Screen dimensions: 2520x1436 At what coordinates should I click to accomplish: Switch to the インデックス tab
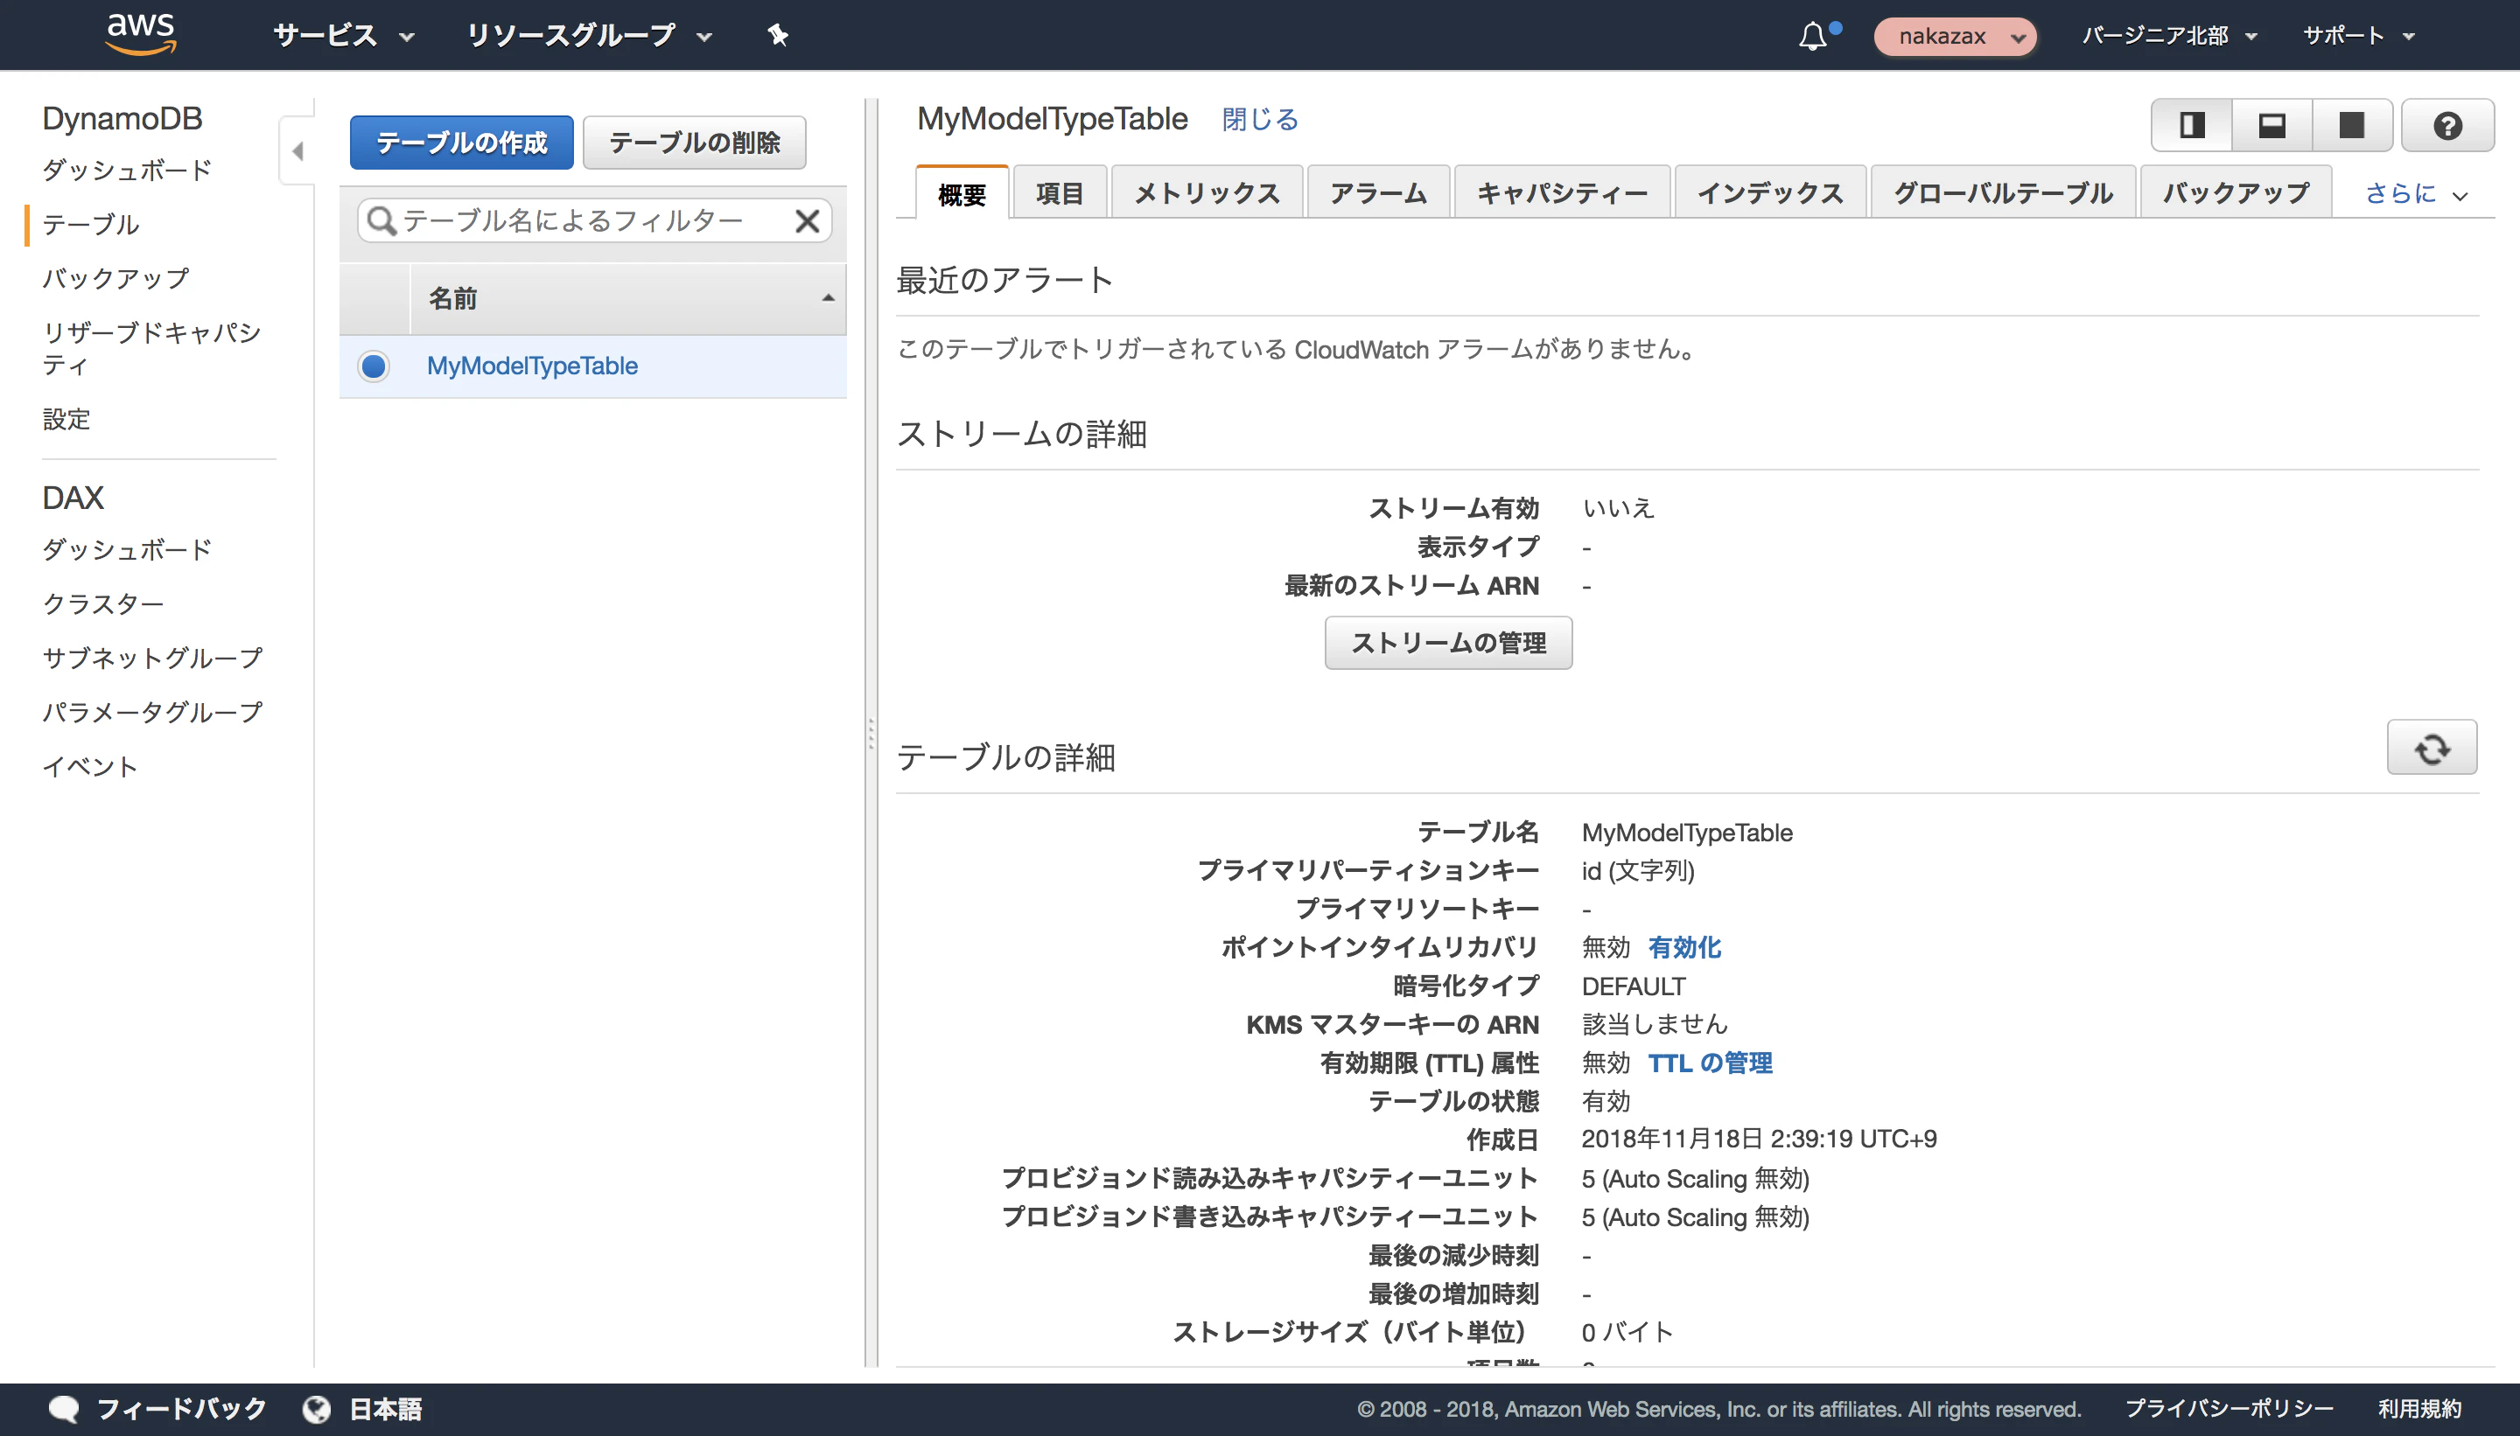coord(1770,192)
